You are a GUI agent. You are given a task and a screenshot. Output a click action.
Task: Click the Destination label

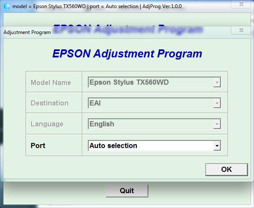tap(49, 103)
